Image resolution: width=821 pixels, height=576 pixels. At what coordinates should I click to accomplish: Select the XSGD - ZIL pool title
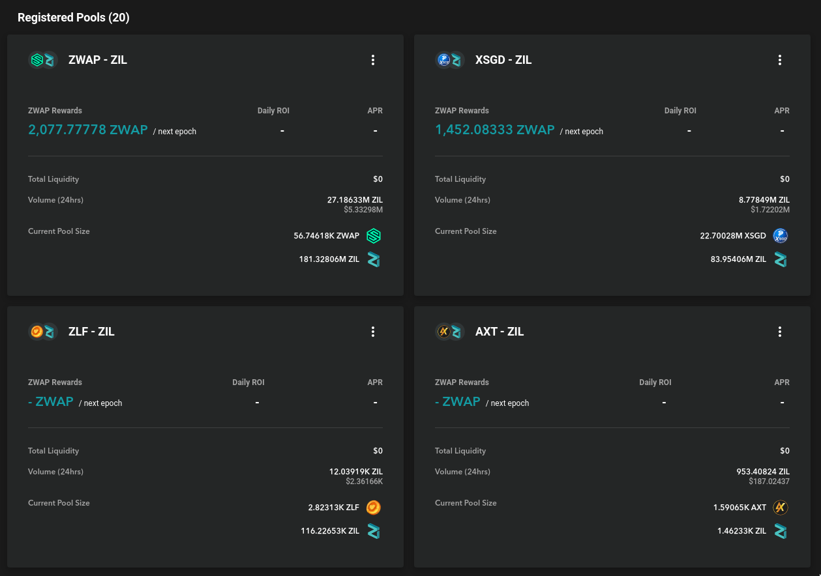click(x=503, y=59)
